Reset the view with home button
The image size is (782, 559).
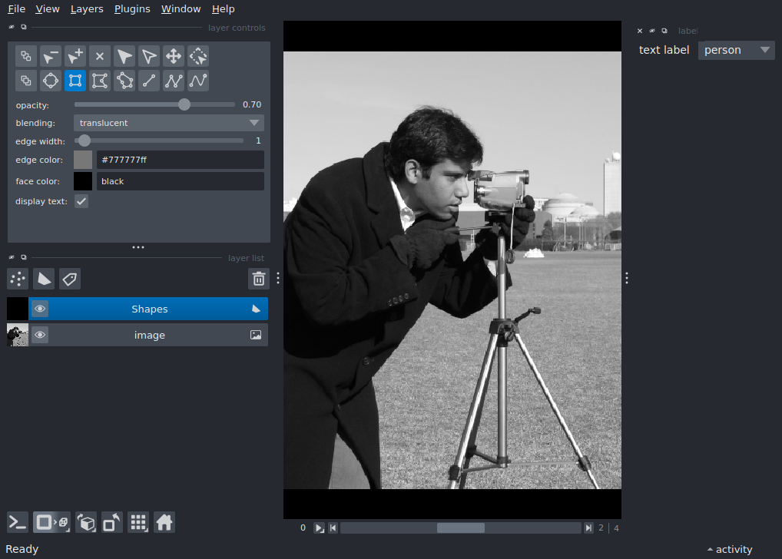tap(164, 522)
